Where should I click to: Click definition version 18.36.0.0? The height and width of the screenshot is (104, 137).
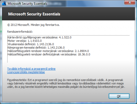[x=84, y=54]
